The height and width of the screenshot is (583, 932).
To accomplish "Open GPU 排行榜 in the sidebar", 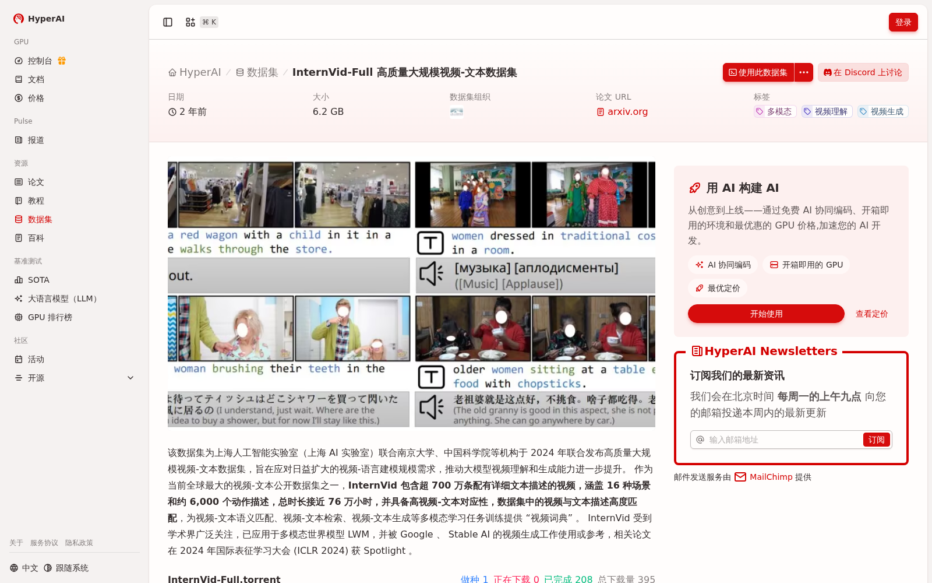I will coord(75,317).
